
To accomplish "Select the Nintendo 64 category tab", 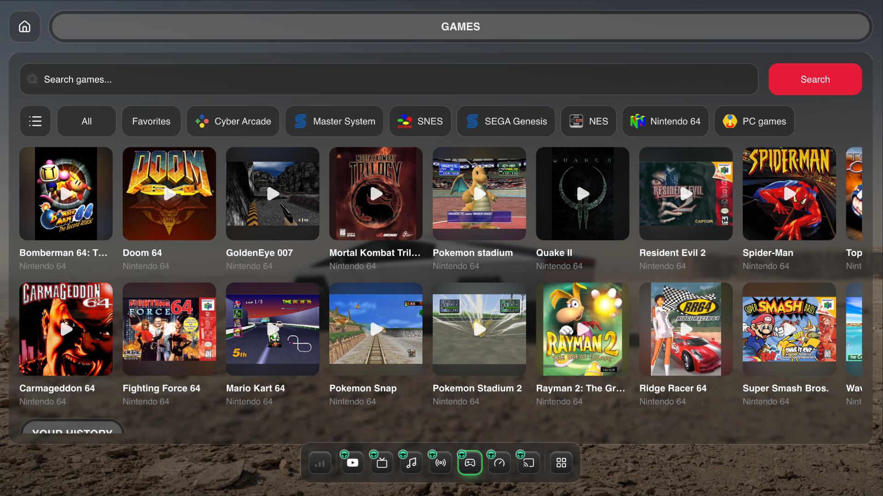I will pyautogui.click(x=665, y=121).
